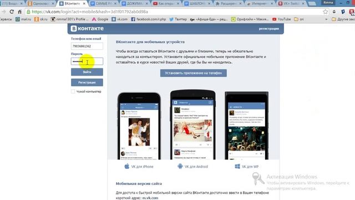The height and width of the screenshot is (200, 355).
Task: Open the vk.com bookmark
Action: [x=120, y=19]
